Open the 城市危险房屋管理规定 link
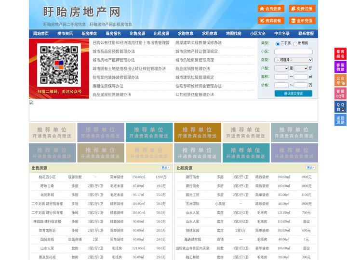347x260 pixels. (195, 60)
